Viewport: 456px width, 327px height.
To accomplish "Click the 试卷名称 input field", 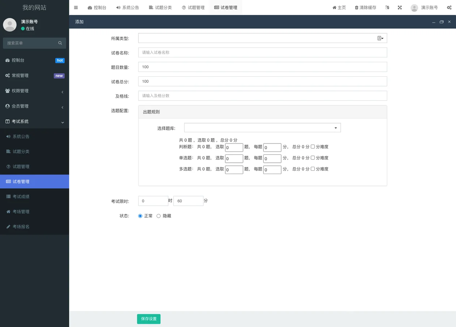I will [262, 52].
